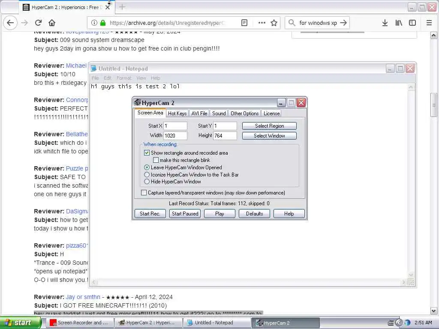This screenshot has width=439, height=329.
Task: Click the Select Window button
Action: tap(269, 136)
